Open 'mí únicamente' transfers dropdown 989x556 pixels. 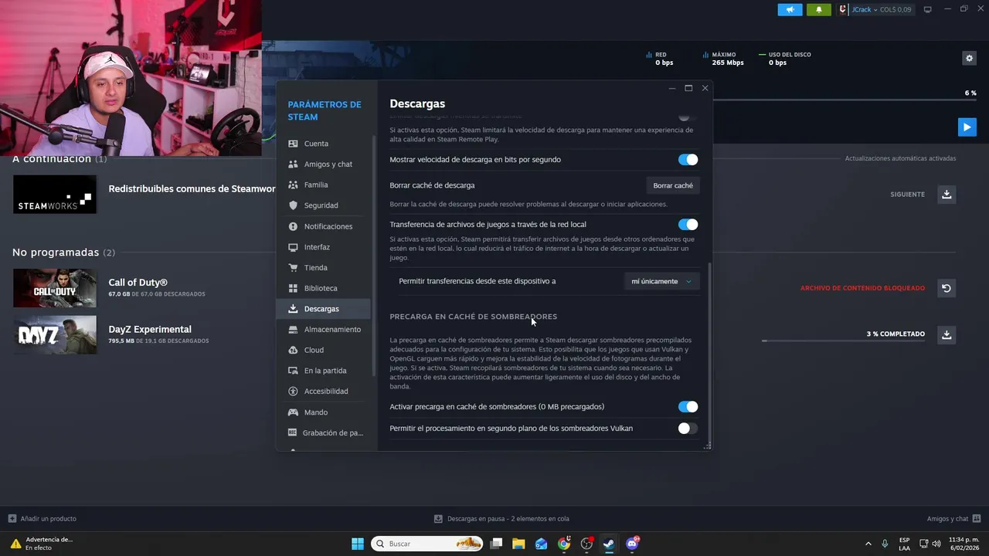click(661, 281)
